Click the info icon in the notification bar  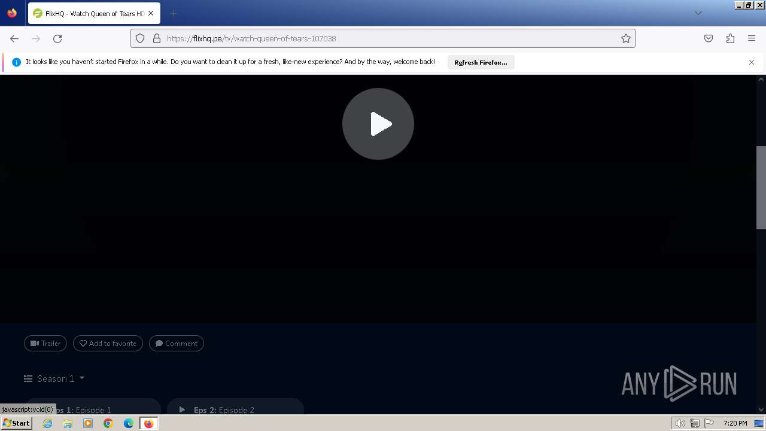point(16,62)
